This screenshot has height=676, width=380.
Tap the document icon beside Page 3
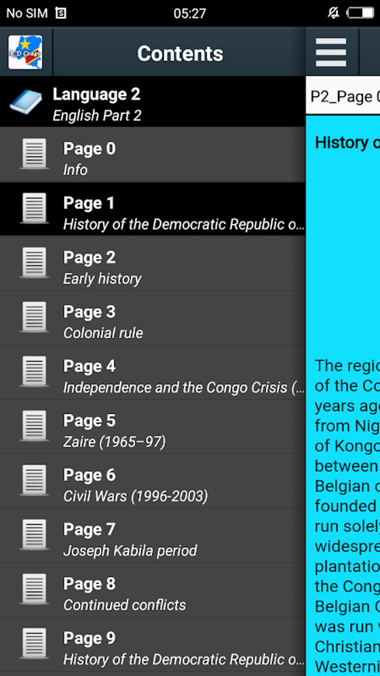pos(34,317)
